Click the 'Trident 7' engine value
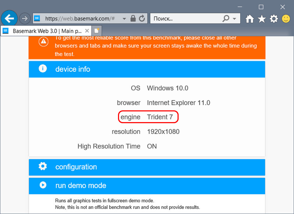Screen dimensions: 294x214 [160, 117]
